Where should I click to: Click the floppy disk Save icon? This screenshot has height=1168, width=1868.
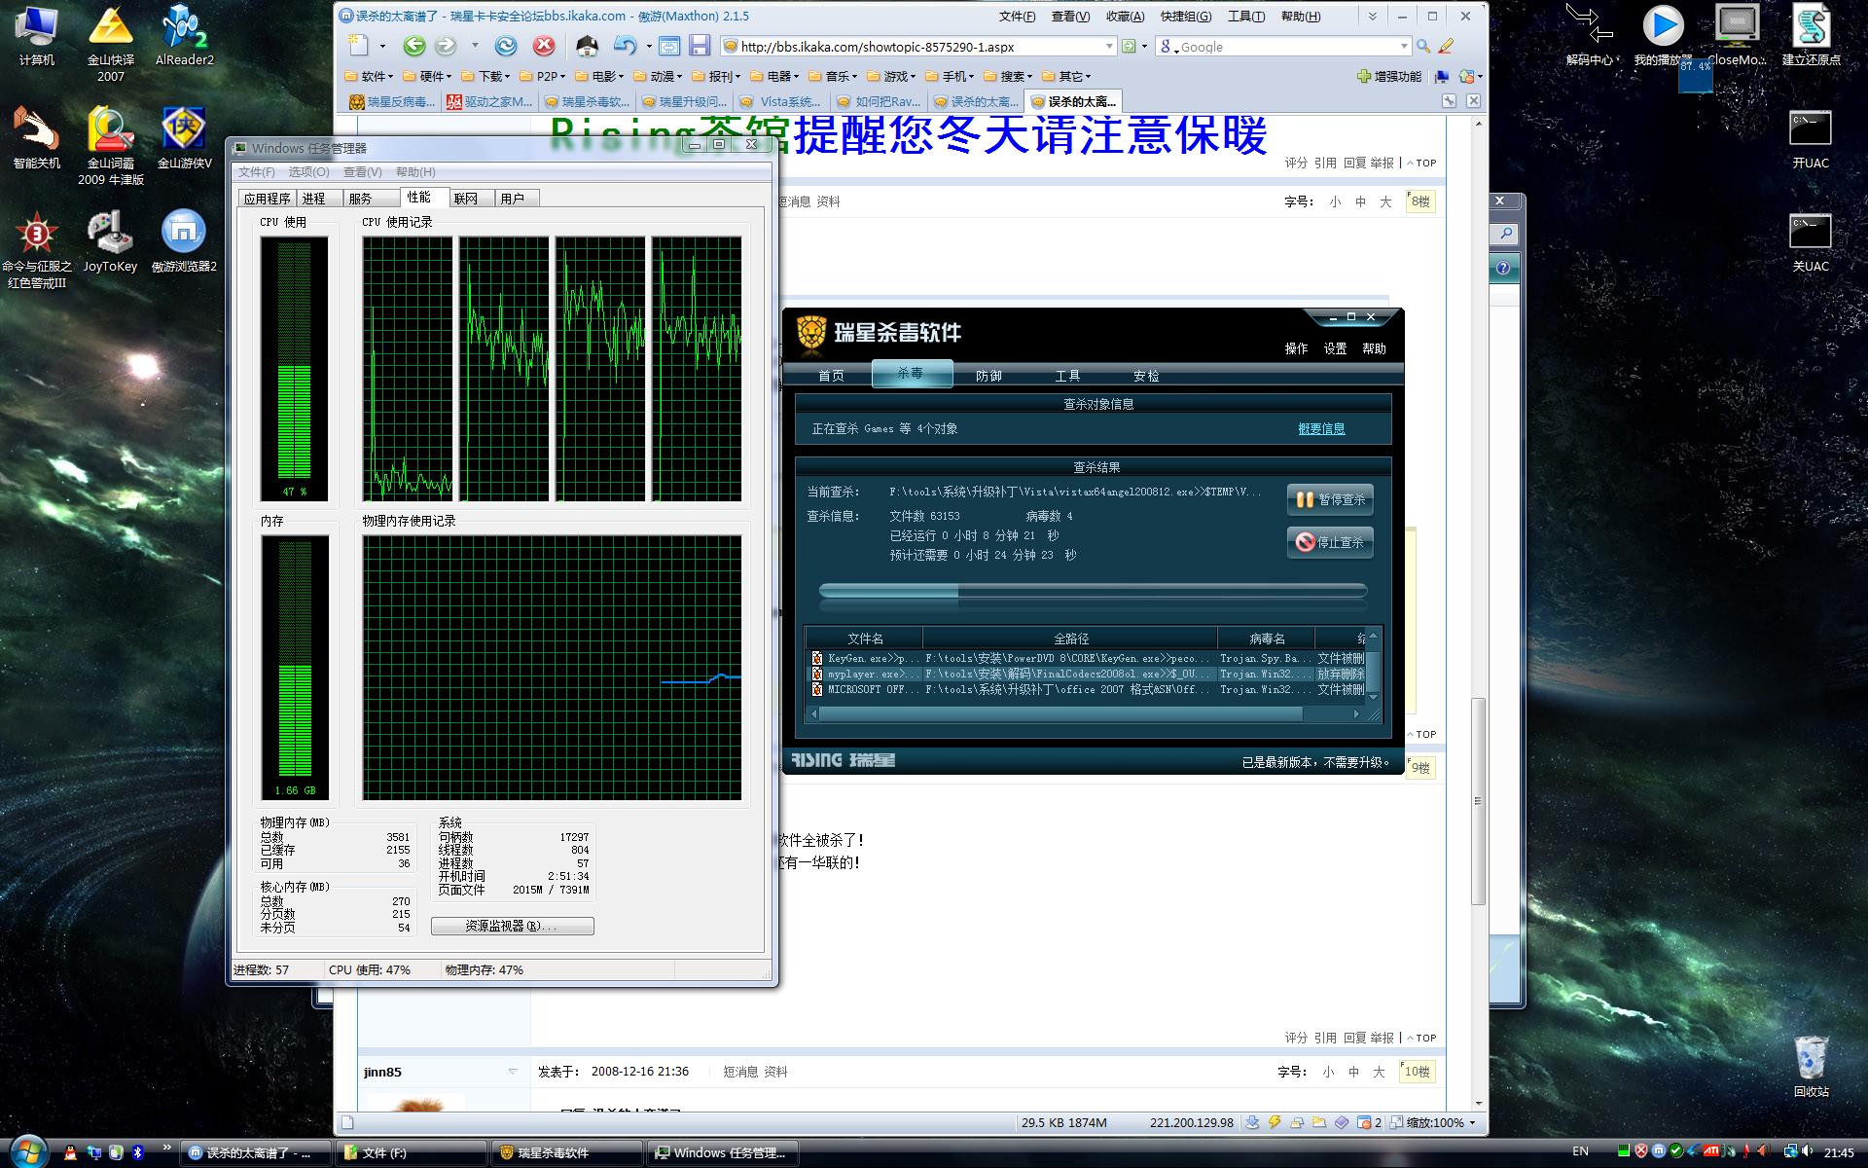700,46
